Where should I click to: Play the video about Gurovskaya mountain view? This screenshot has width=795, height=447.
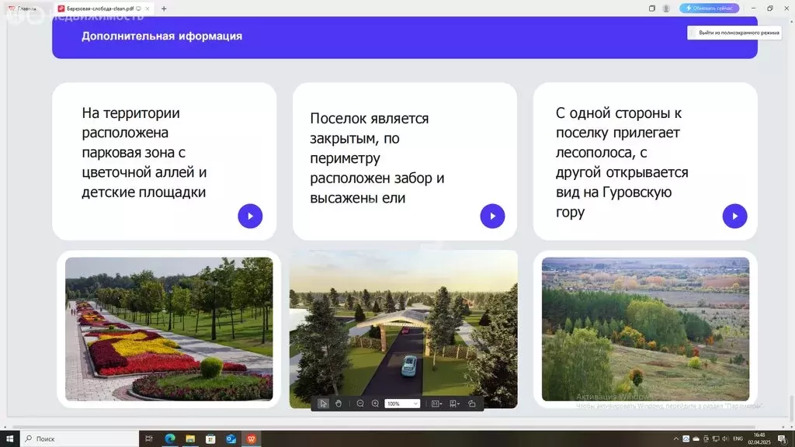tap(734, 216)
